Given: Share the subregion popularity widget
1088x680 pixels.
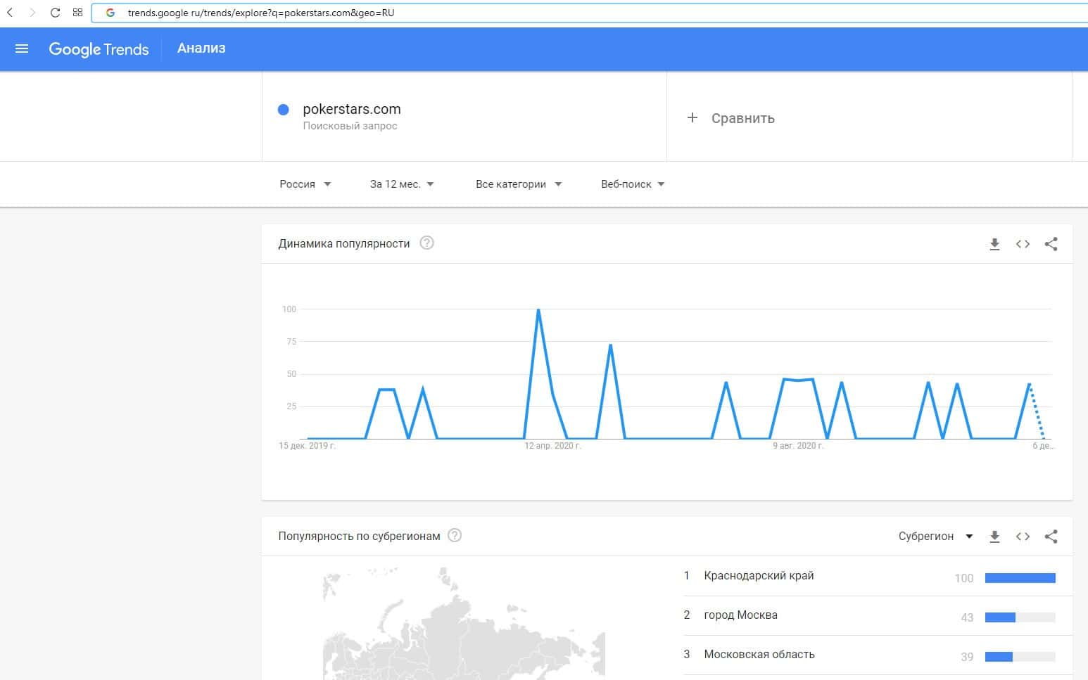Looking at the screenshot, I should (x=1051, y=537).
